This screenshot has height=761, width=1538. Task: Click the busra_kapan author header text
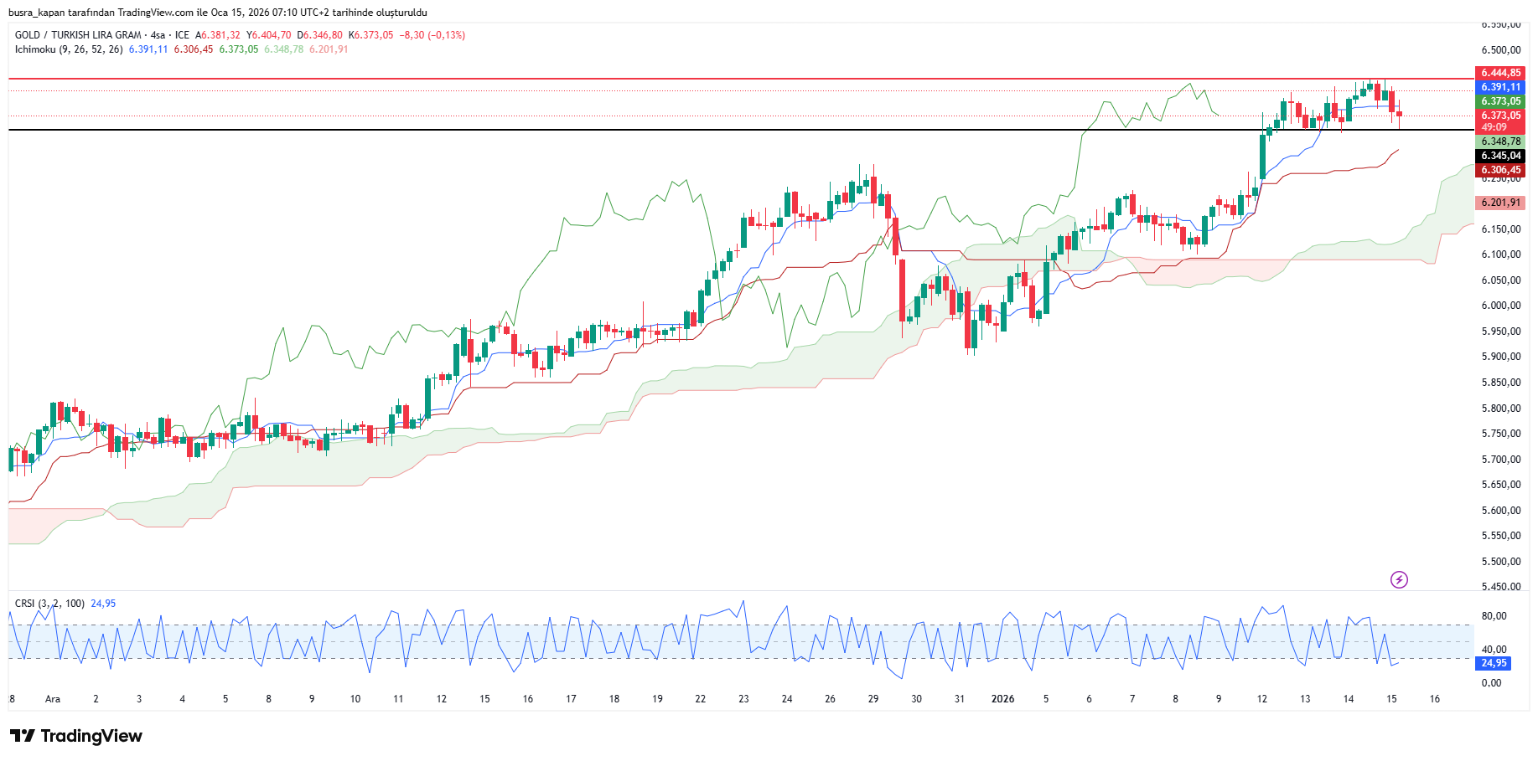click(217, 13)
